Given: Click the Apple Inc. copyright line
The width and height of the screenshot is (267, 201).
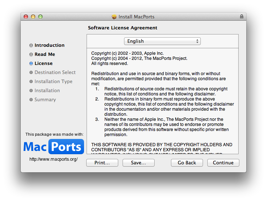Looking at the screenshot, I should (x=127, y=53).
